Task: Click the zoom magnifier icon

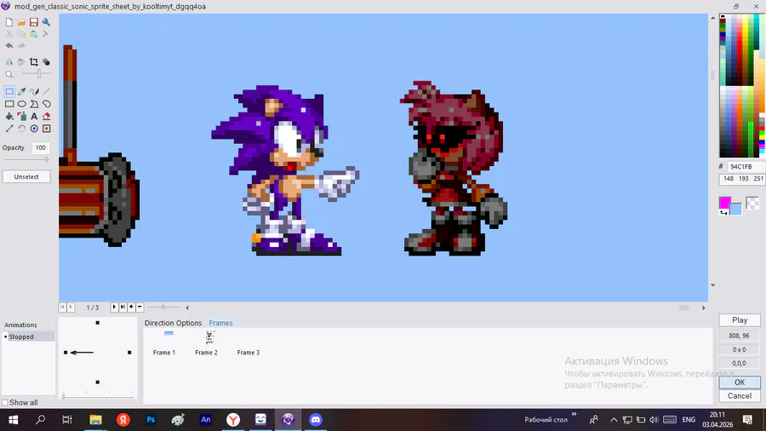Action: [x=9, y=74]
